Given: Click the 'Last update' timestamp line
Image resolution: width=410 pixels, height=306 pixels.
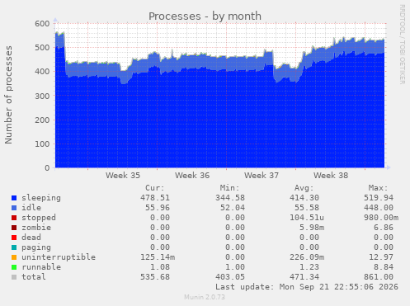Looking at the screenshot, I should [307, 287].
